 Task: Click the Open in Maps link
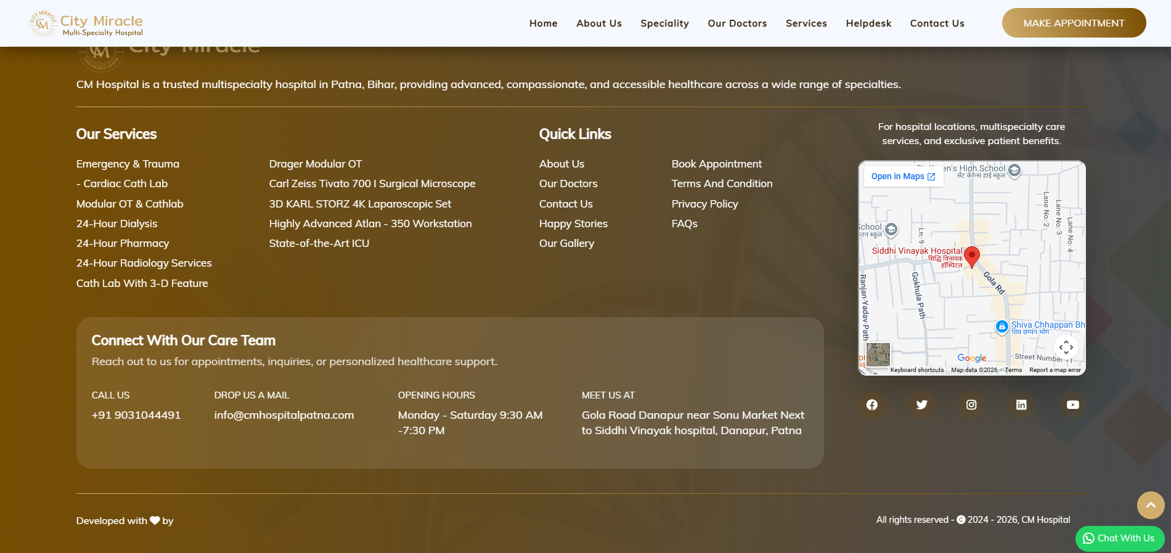pos(902,176)
